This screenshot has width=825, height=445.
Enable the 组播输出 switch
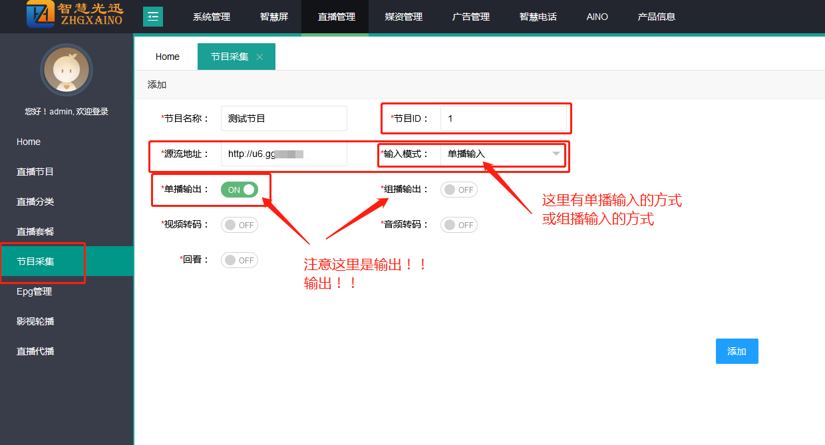458,190
